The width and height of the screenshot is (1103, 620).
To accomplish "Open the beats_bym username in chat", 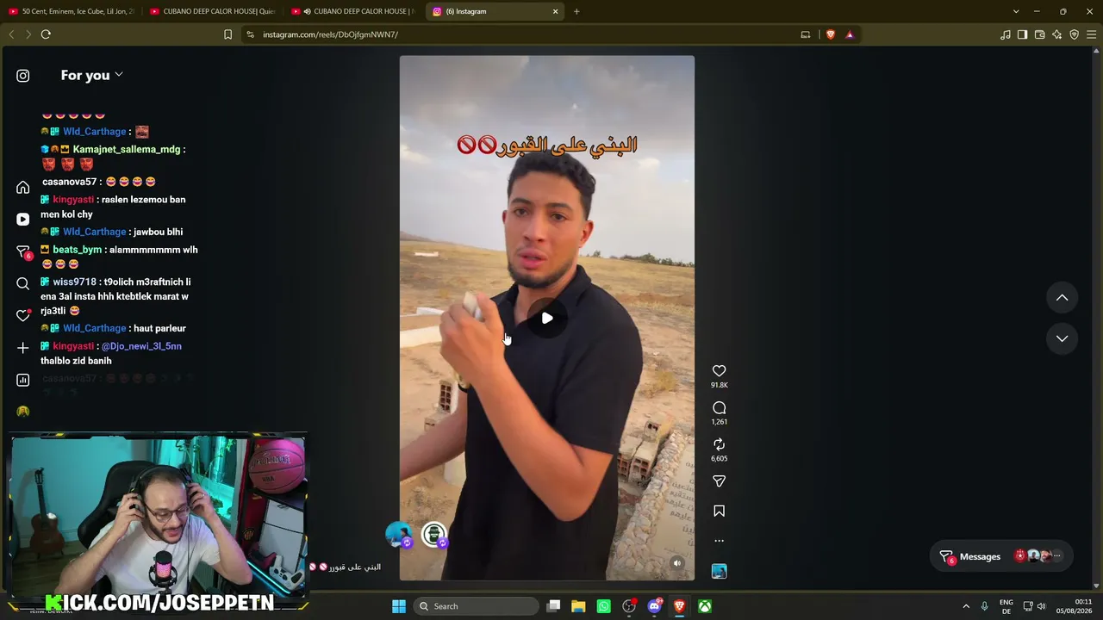I will click(x=78, y=250).
